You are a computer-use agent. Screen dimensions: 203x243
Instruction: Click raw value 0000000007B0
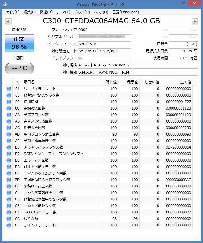pos(179,128)
